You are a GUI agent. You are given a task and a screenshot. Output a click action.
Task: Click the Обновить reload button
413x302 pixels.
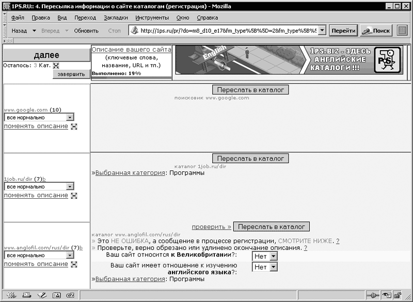click(86, 30)
